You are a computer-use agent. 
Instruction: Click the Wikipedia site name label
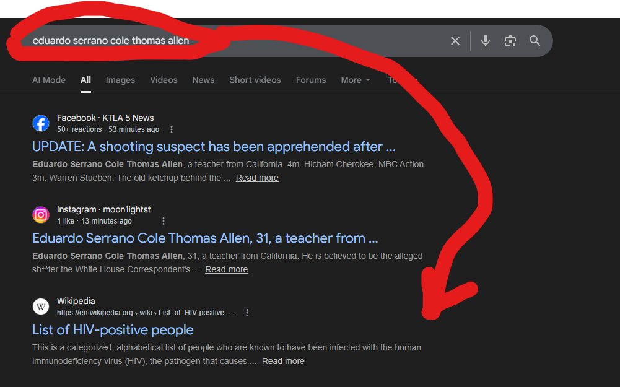(76, 301)
